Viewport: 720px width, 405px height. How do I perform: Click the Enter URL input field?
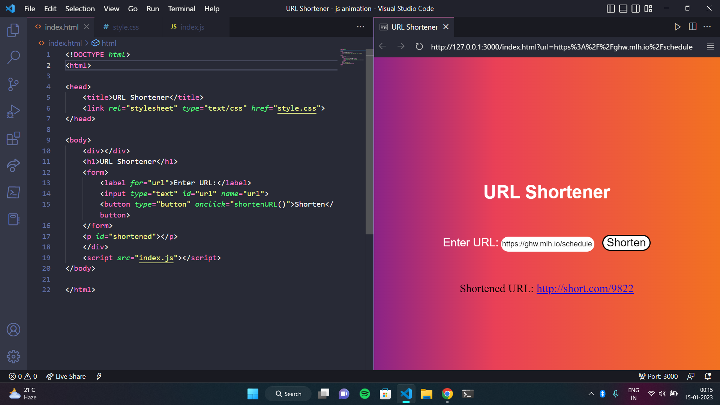[547, 244]
